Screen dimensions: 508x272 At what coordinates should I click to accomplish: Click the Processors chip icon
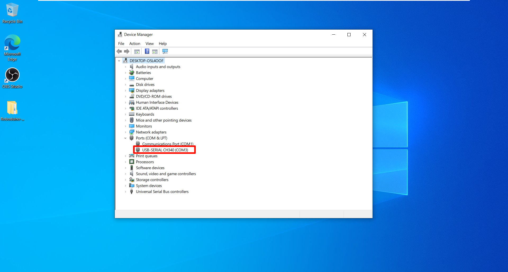[x=131, y=162]
